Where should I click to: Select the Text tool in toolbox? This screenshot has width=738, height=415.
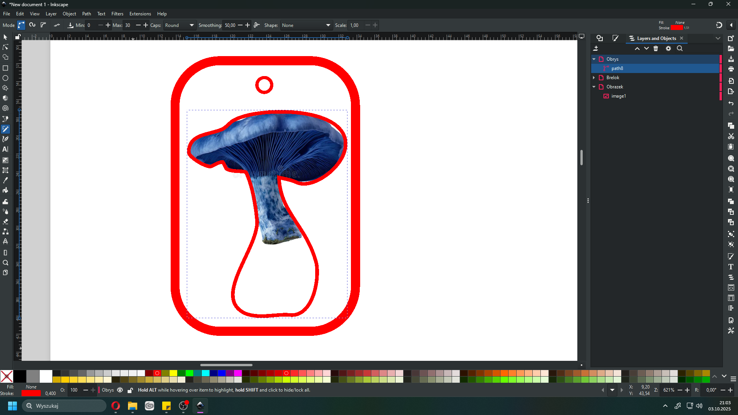click(x=5, y=149)
